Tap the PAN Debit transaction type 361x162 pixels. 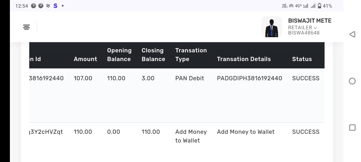coord(189,78)
